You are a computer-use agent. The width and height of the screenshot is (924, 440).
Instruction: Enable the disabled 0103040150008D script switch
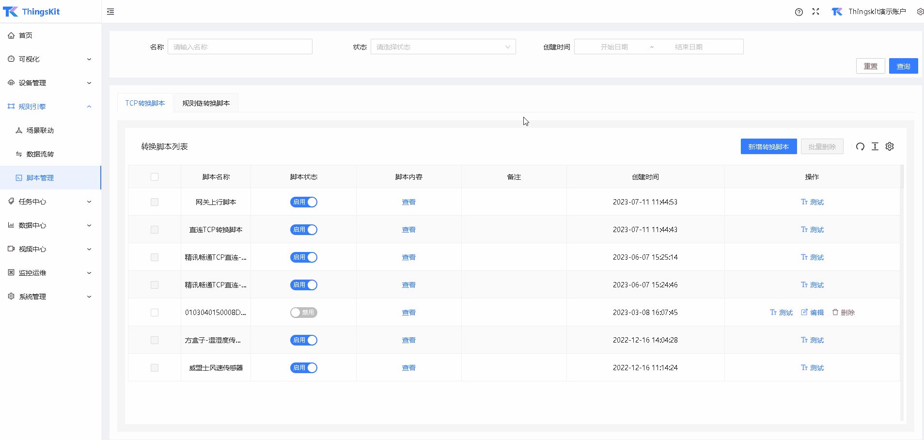pyautogui.click(x=304, y=313)
